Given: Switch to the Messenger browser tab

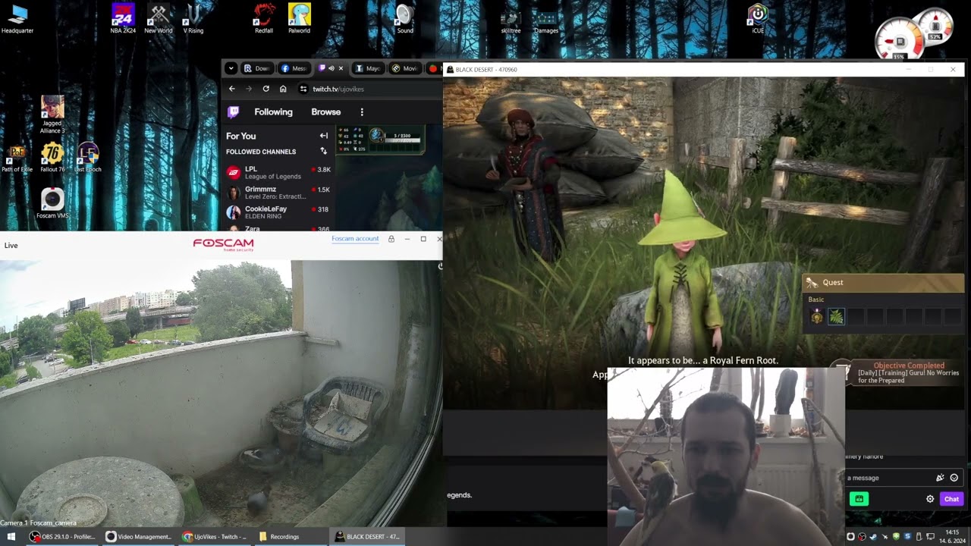Looking at the screenshot, I should tap(294, 68).
